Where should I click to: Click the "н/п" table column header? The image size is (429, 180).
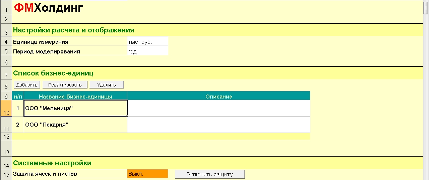pyautogui.click(x=18, y=97)
